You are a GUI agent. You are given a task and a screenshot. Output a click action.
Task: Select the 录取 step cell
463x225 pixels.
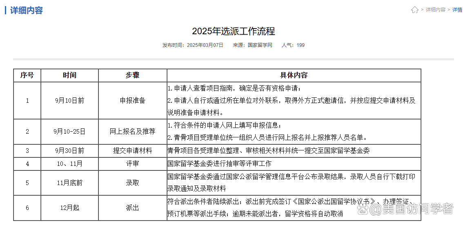pos(133,183)
